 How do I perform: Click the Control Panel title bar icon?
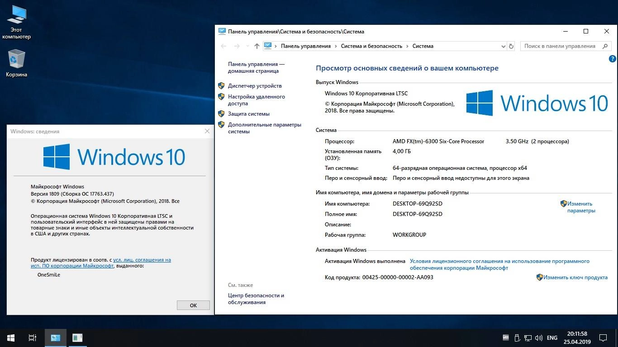coord(222,31)
